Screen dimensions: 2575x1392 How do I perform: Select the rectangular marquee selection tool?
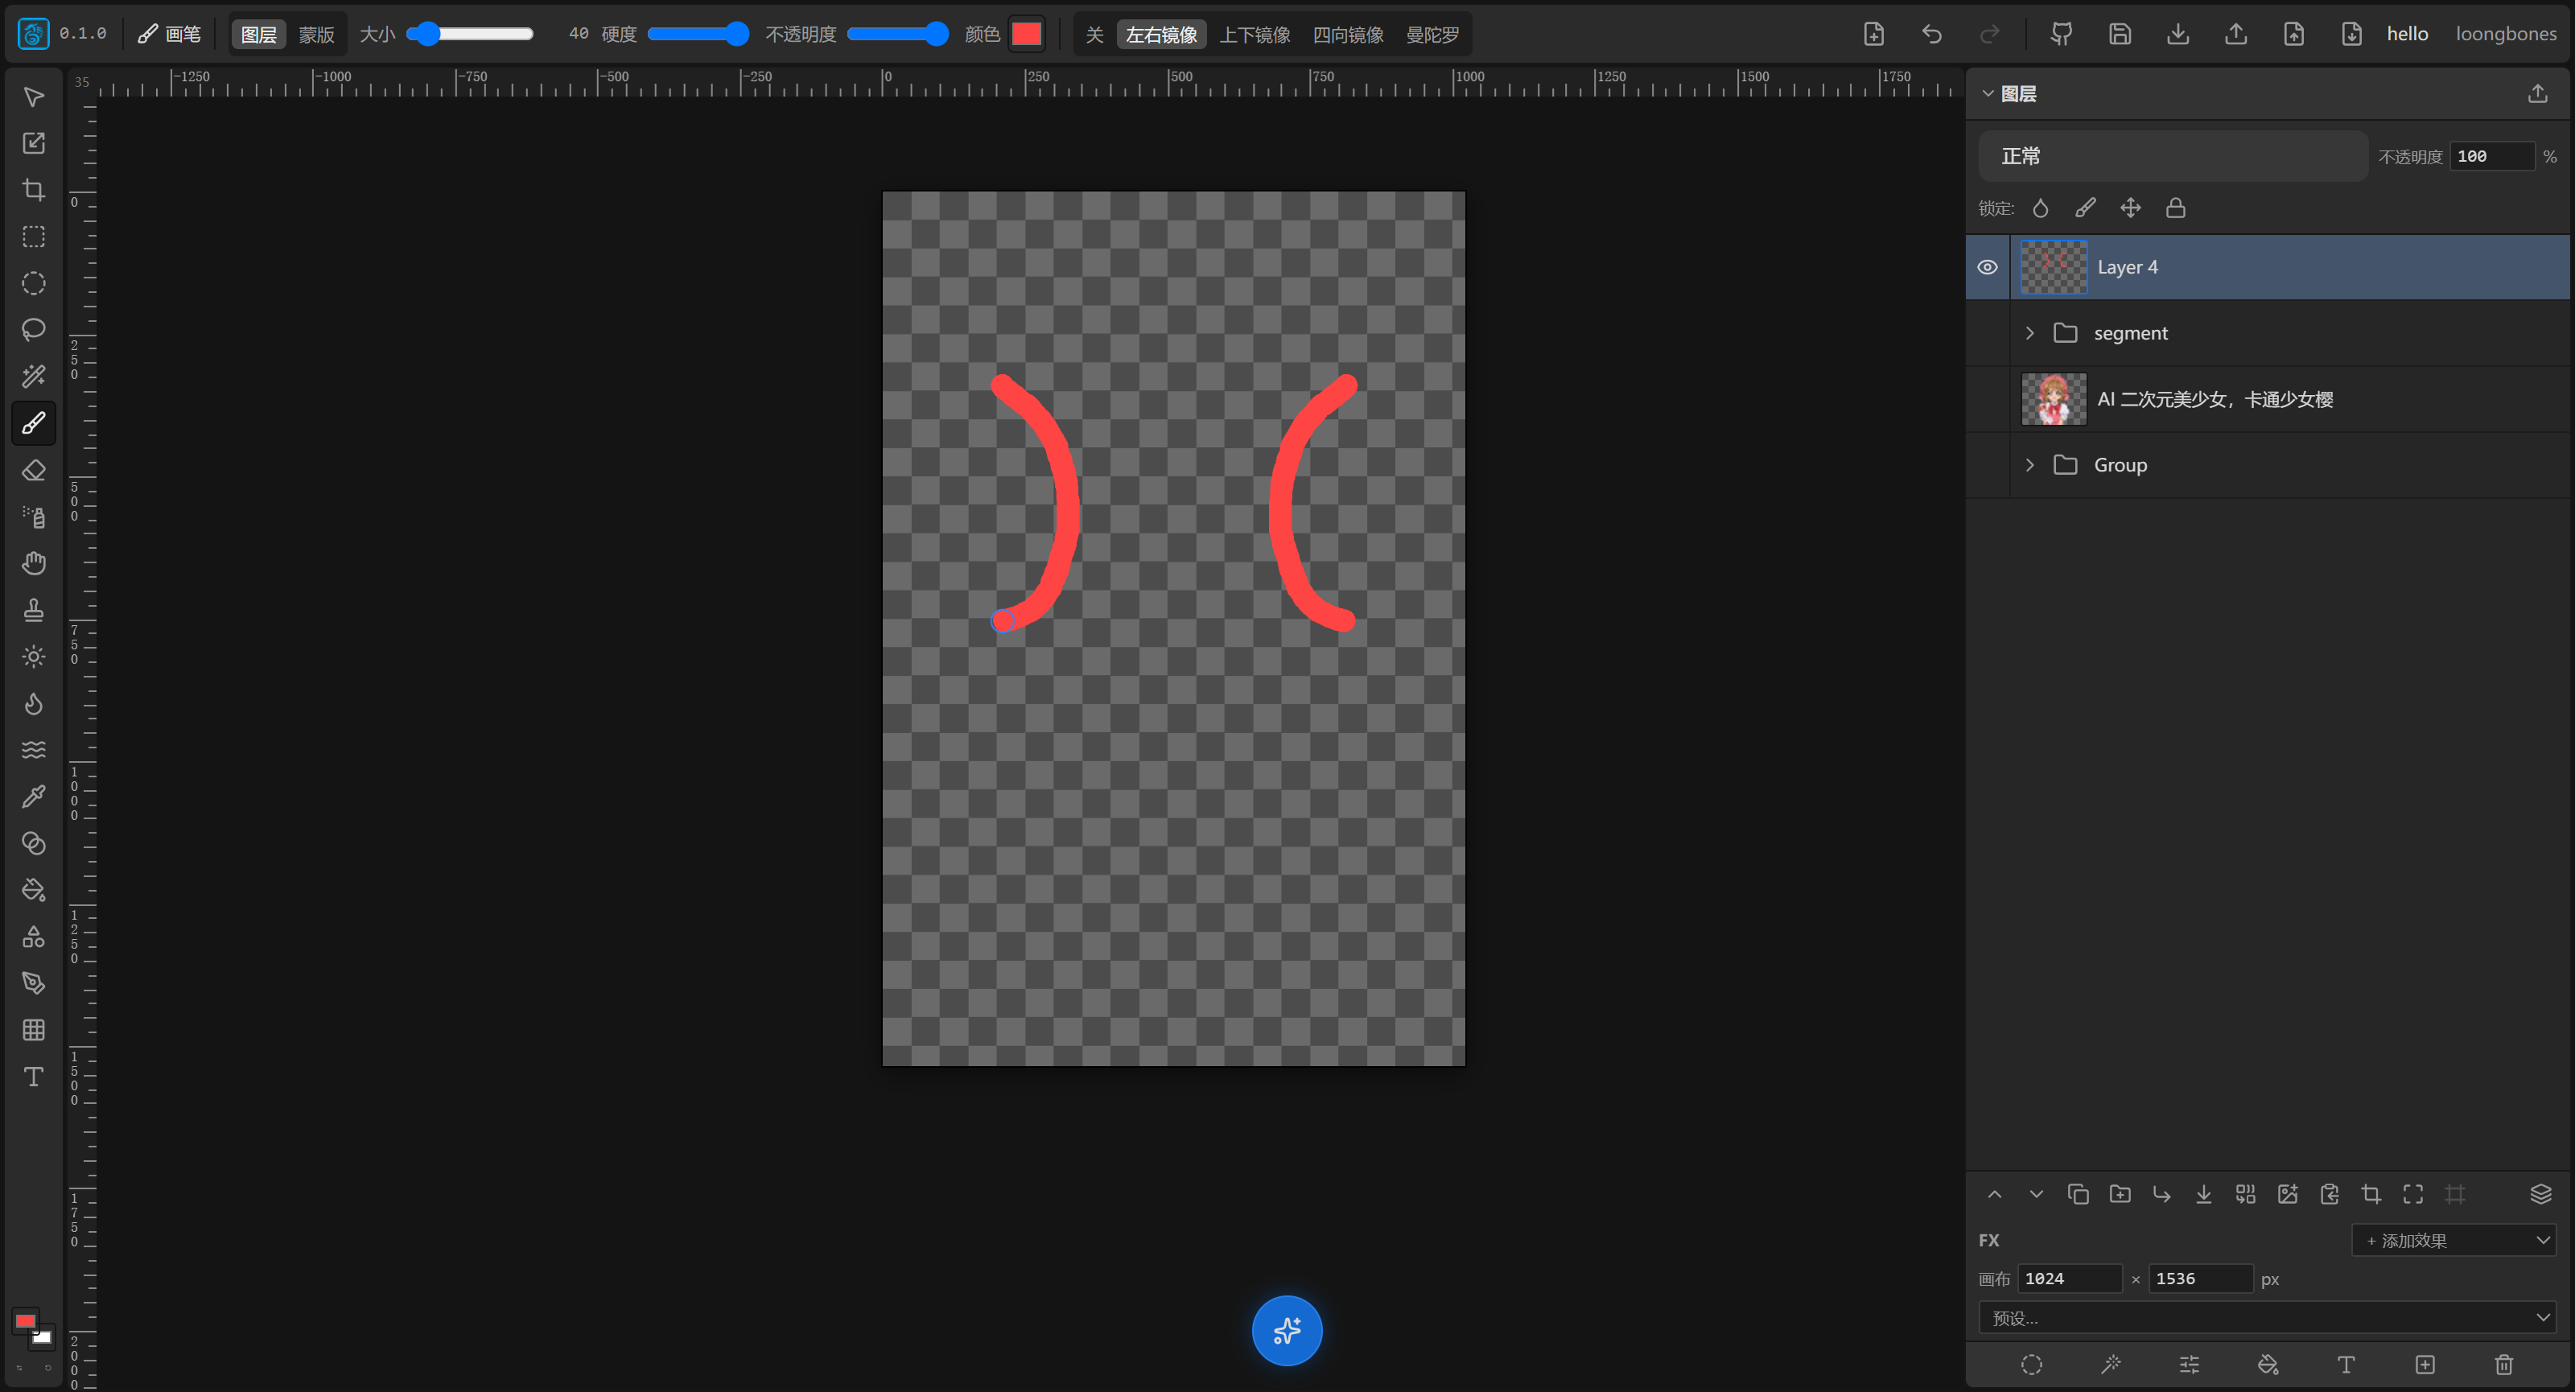click(x=33, y=237)
